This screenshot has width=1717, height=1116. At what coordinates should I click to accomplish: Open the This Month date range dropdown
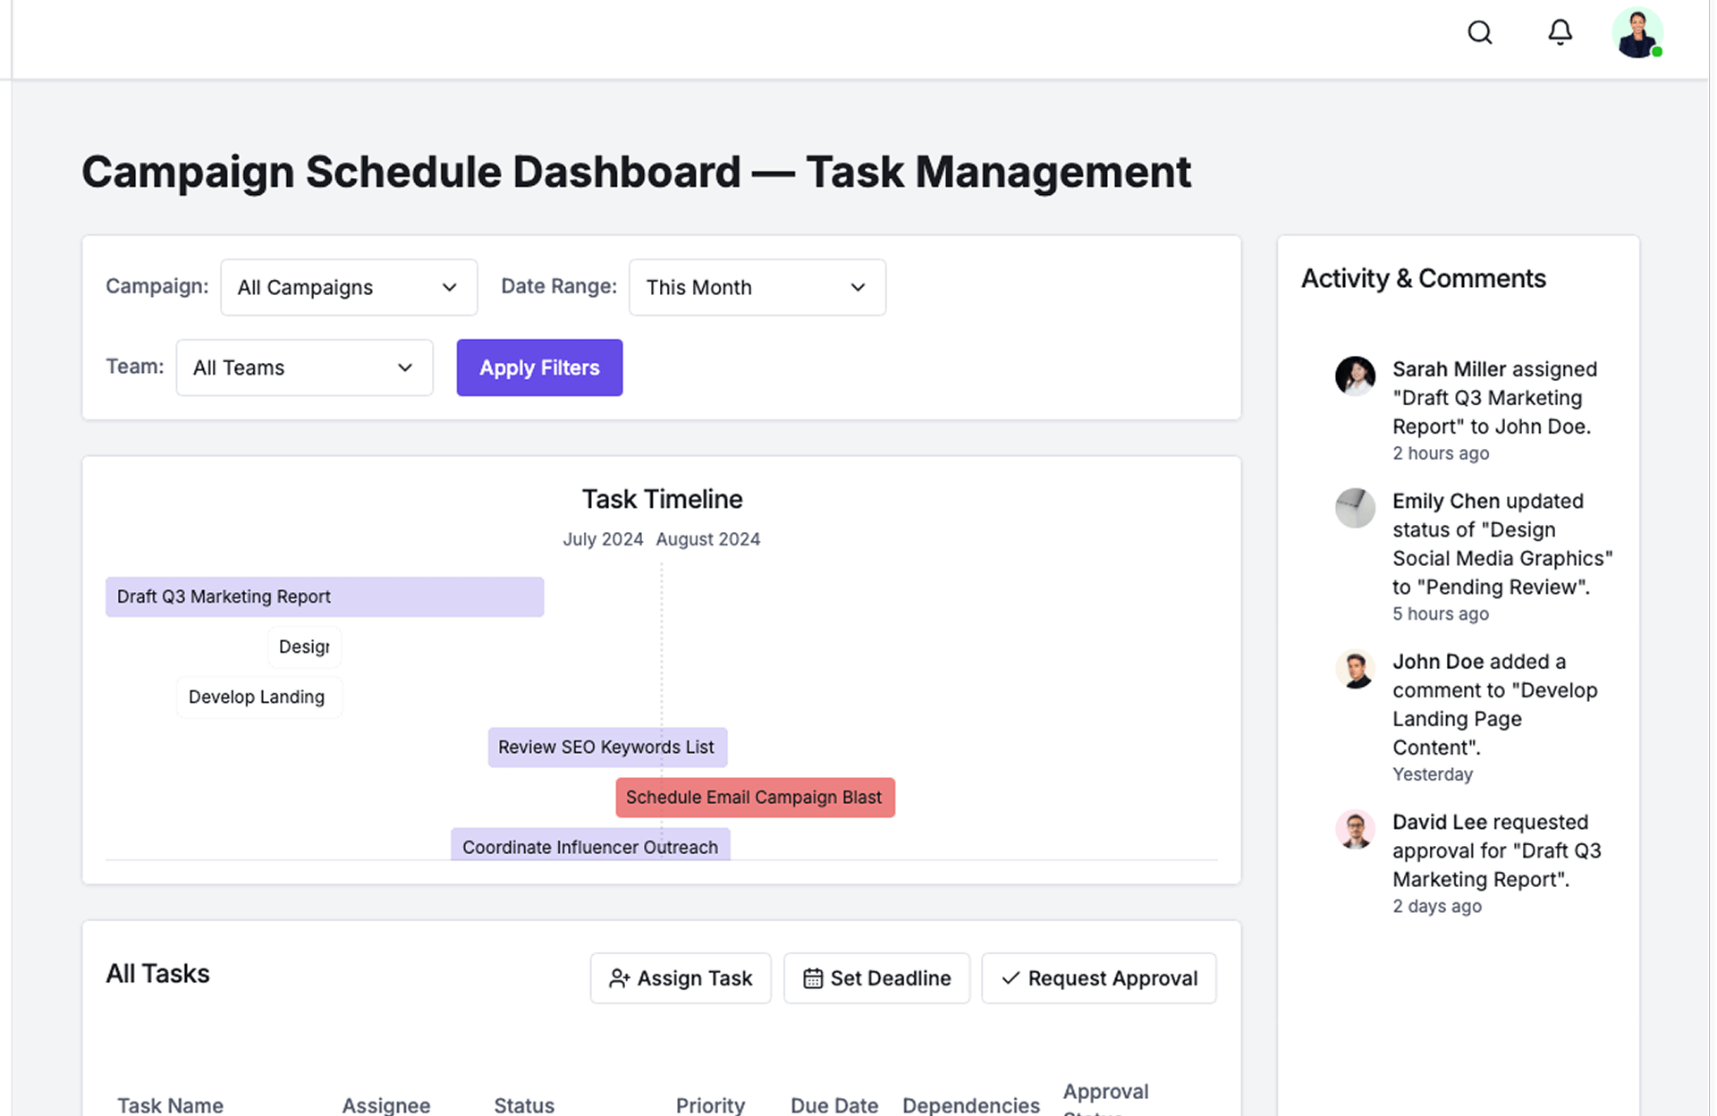click(x=757, y=287)
